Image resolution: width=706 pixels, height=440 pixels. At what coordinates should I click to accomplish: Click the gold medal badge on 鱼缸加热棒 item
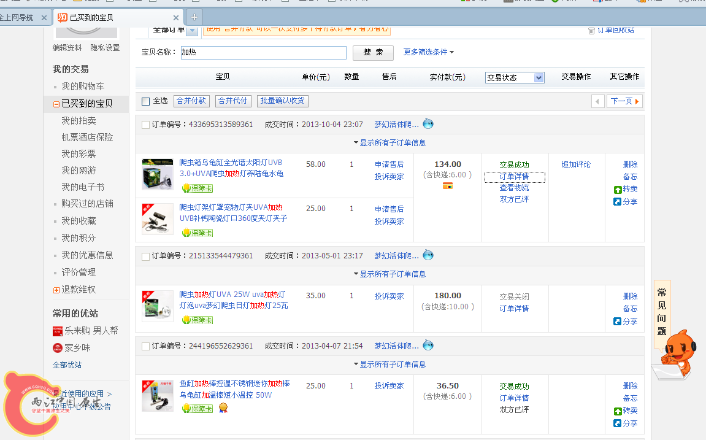click(x=223, y=407)
